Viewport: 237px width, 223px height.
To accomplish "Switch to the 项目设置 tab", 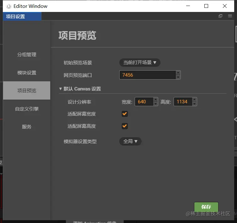I will pyautogui.click(x=22, y=16).
